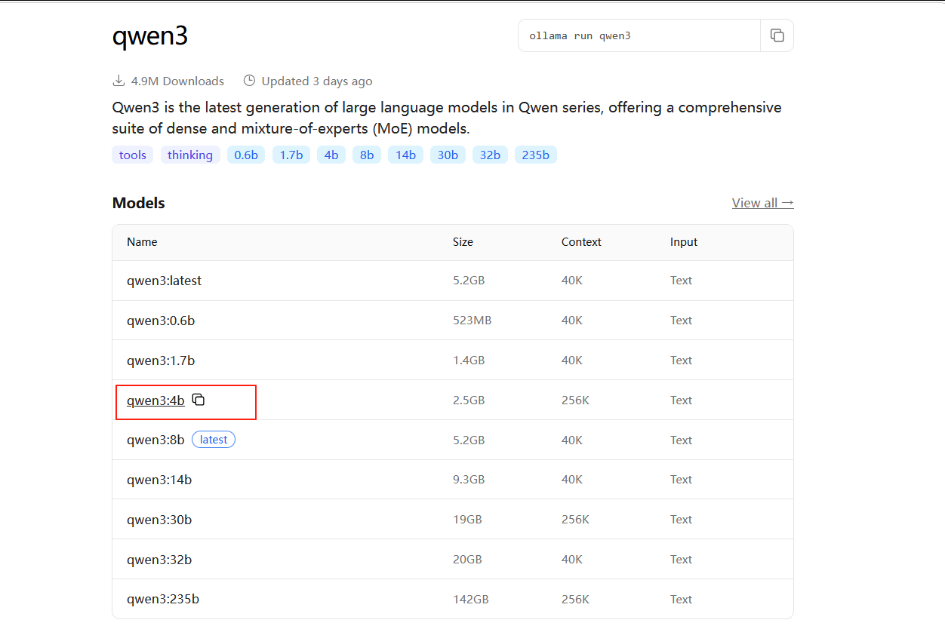This screenshot has height=626, width=945.
Task: Click the Context column header
Action: (581, 242)
